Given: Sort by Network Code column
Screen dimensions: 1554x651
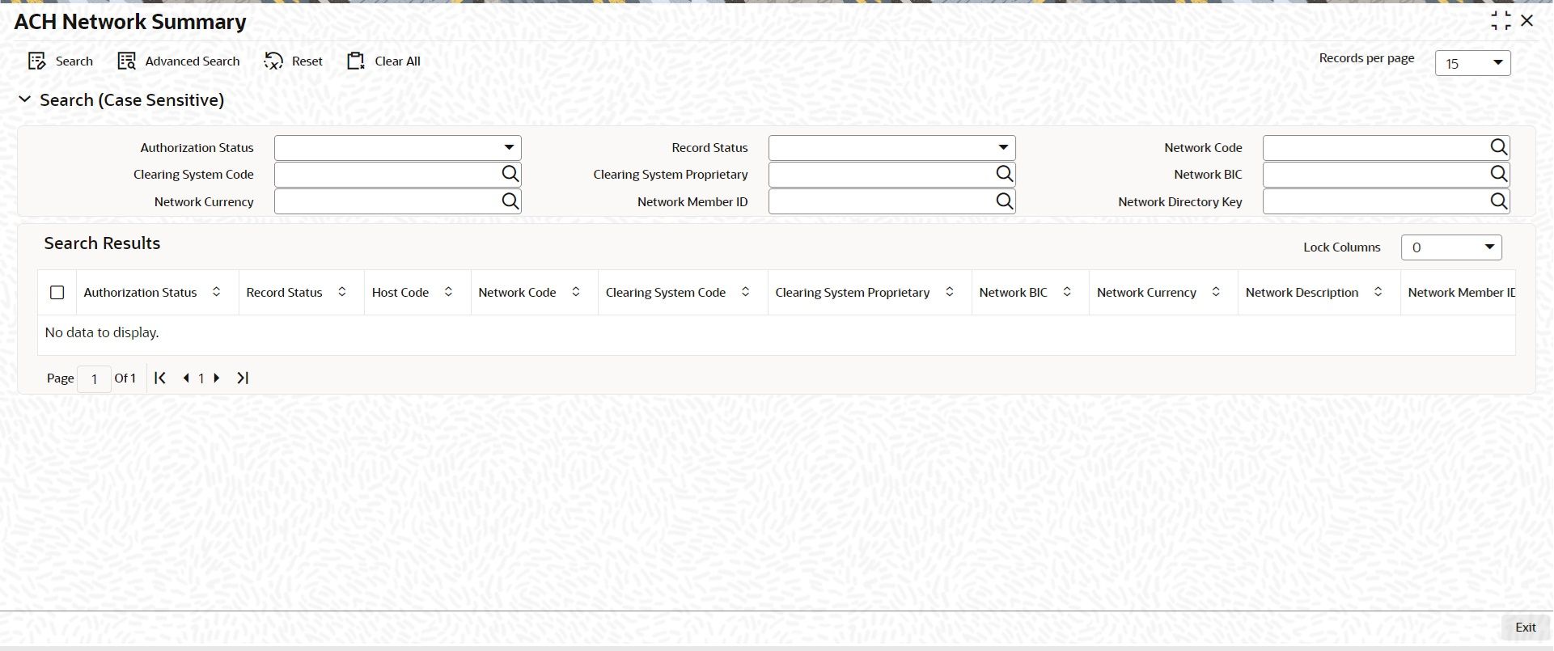Looking at the screenshot, I should 576,292.
